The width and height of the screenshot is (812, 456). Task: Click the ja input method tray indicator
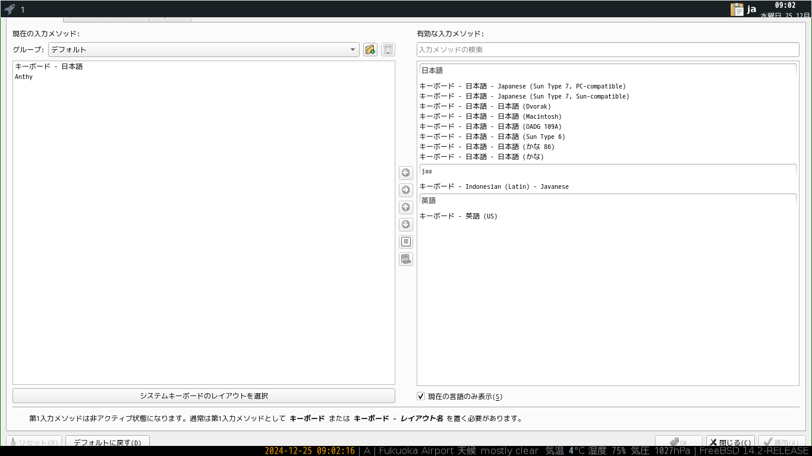click(752, 9)
